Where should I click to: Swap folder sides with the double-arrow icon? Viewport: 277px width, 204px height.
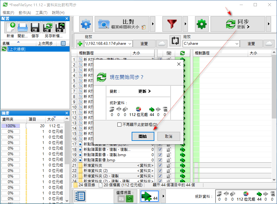176,41
